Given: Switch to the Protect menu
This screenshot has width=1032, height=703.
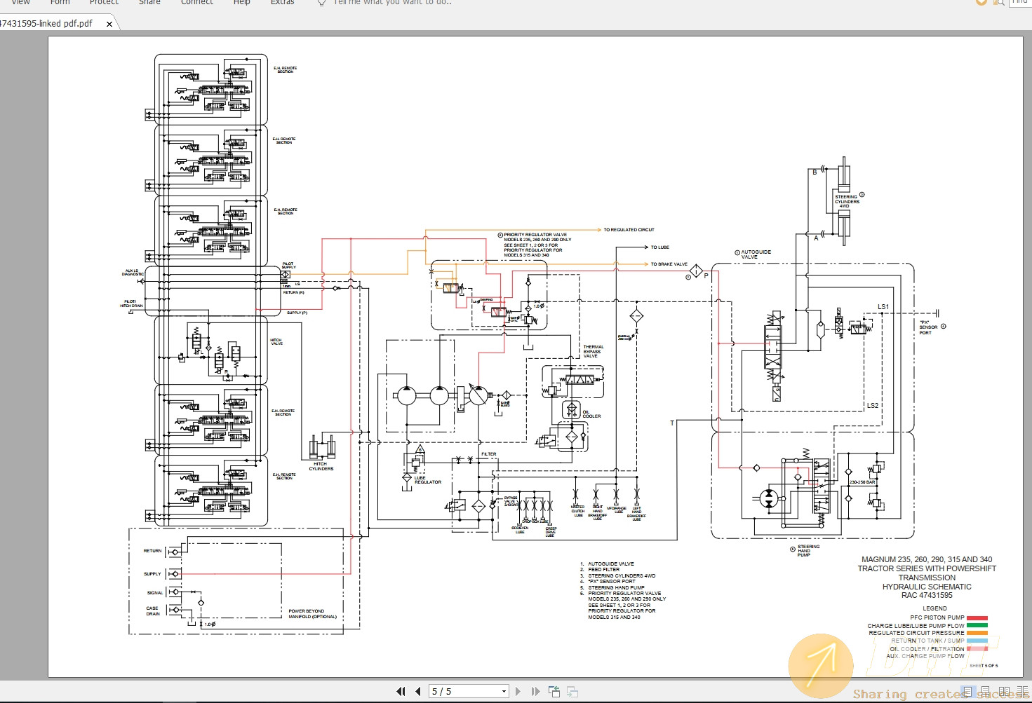Looking at the screenshot, I should [x=104, y=3].
